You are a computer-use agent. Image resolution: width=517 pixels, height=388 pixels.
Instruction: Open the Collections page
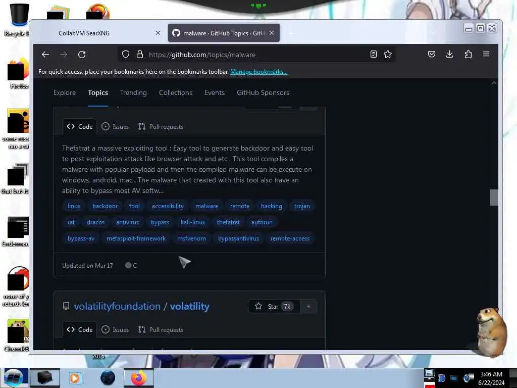[x=175, y=93]
